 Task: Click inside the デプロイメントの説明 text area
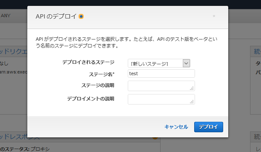[x=161, y=99]
